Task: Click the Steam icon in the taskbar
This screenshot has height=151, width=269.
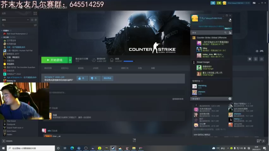Action: coord(113,148)
